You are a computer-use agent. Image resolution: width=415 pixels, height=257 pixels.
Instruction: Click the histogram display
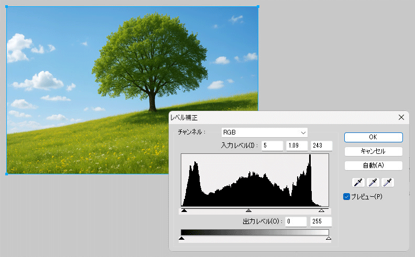tap(255, 180)
